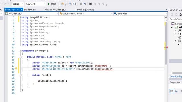
Task: Click the clear all bookmarks icon
Action: pos(103,4)
